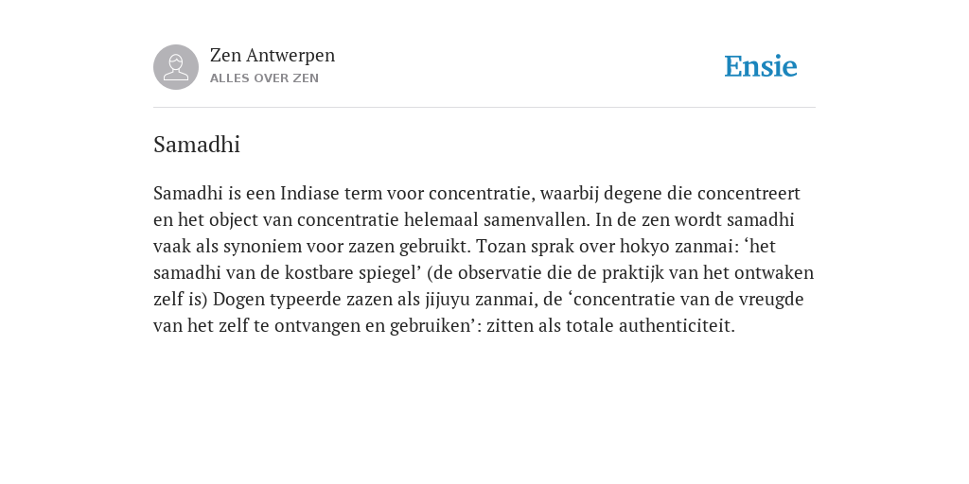Click the Samadhi heading
969x484 pixels.
(x=197, y=145)
